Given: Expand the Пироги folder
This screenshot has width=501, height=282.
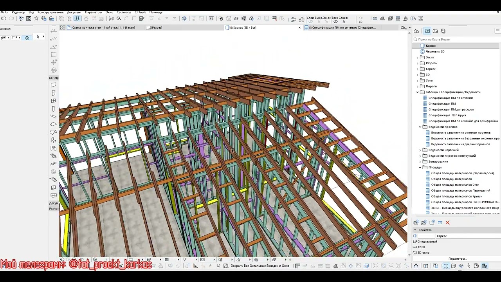Looking at the screenshot, I should (418, 86).
